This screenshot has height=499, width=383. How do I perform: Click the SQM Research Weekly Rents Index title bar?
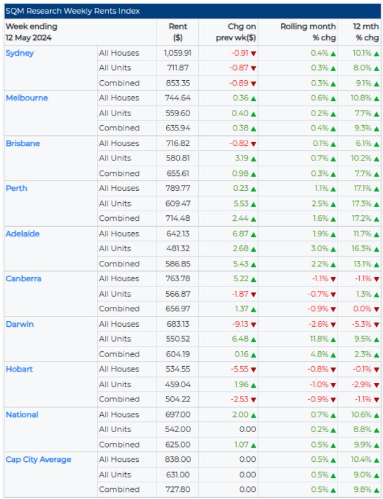191,11
